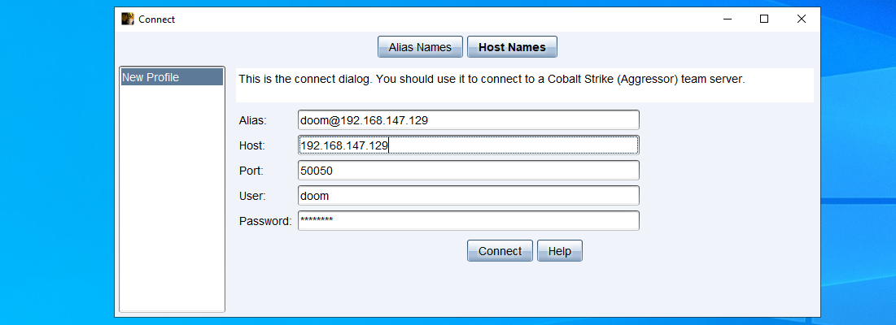
Task: Click empty area in profile list
Action: click(x=171, y=203)
